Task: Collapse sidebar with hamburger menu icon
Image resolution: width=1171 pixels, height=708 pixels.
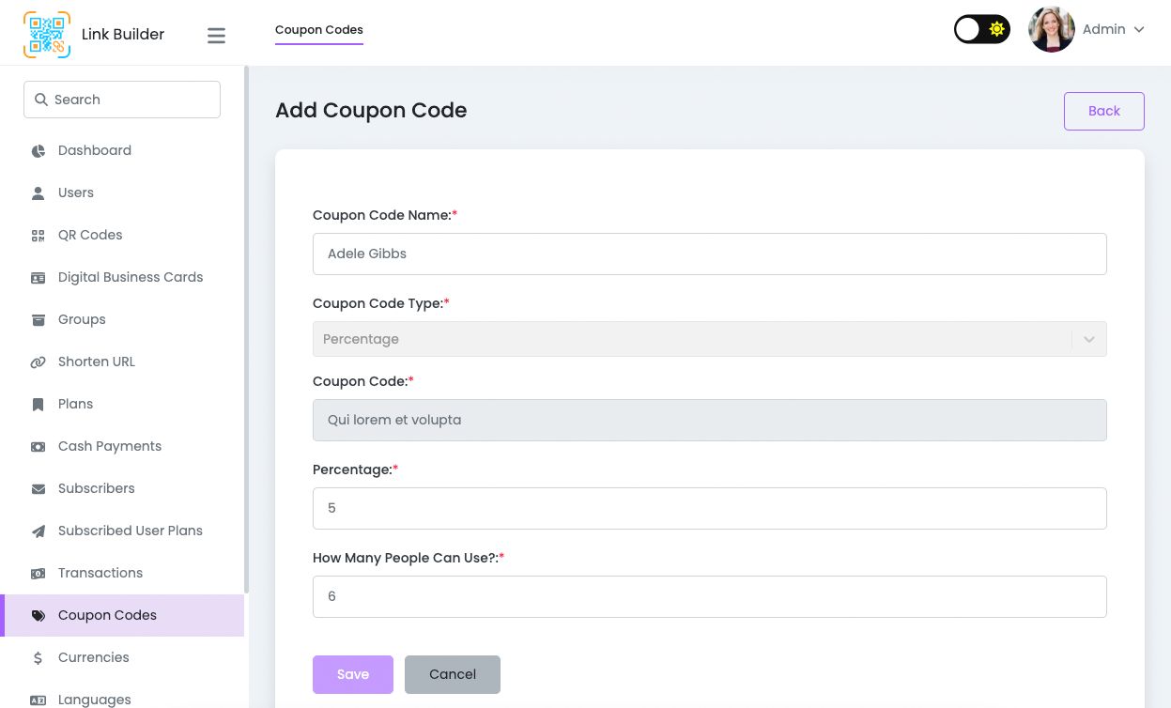Action: tap(216, 36)
